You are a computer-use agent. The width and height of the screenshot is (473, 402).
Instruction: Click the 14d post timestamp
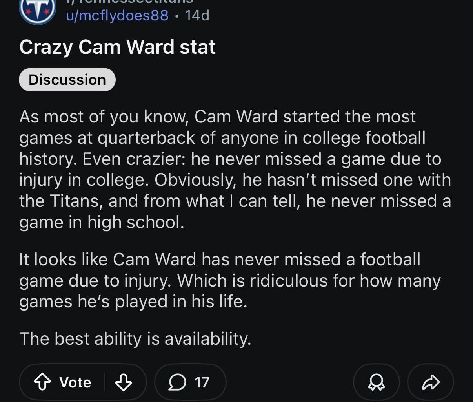pos(197,16)
